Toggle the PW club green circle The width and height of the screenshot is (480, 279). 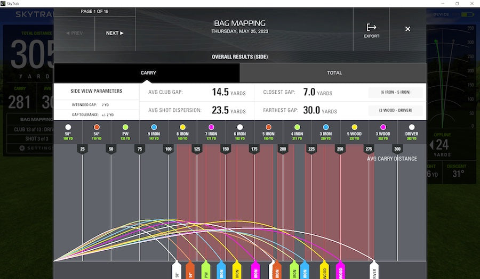125,127
